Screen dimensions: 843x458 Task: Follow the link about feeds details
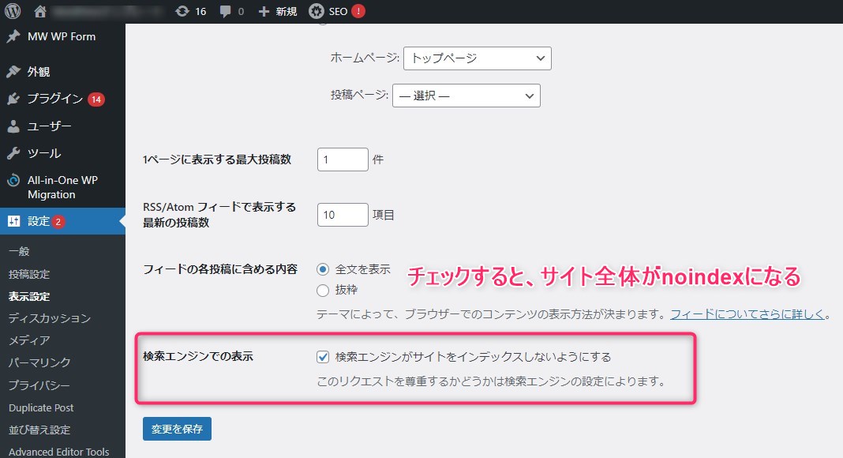click(747, 314)
